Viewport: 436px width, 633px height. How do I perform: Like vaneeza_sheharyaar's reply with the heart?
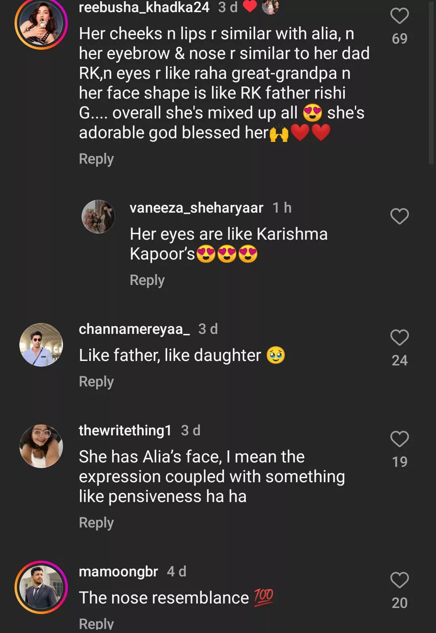(399, 216)
